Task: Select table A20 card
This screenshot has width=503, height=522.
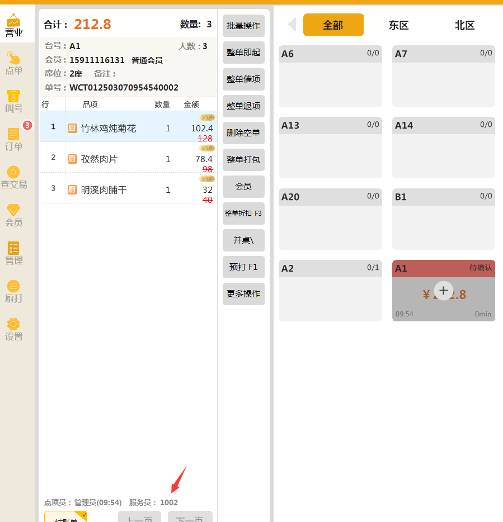Action: click(330, 219)
